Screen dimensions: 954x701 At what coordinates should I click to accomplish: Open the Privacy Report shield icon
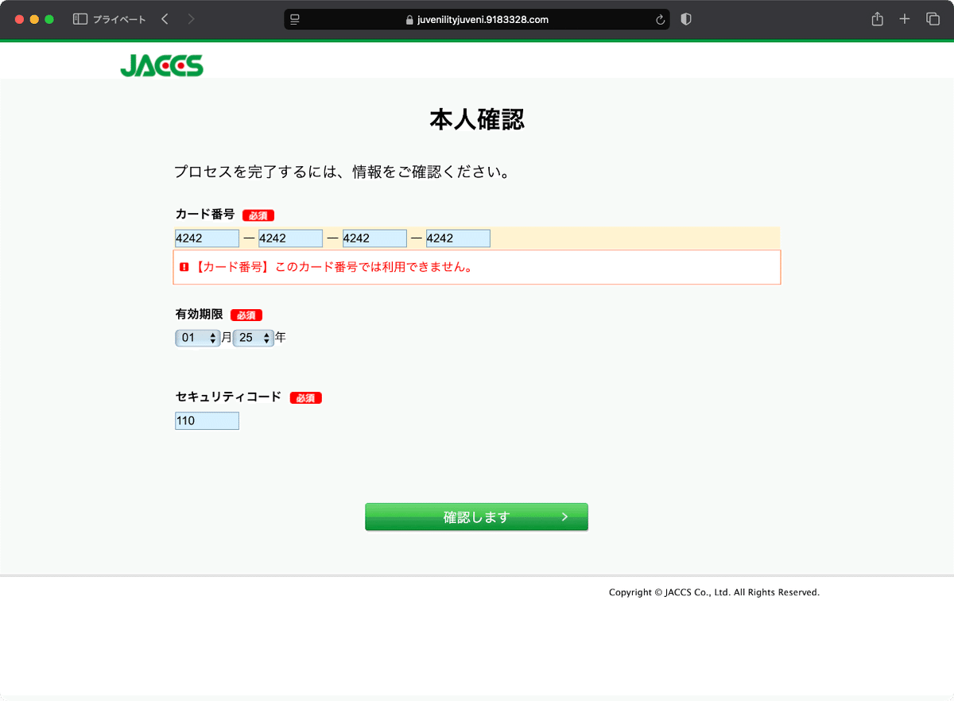click(685, 19)
